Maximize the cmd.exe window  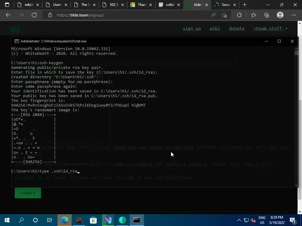[x=279, y=41]
